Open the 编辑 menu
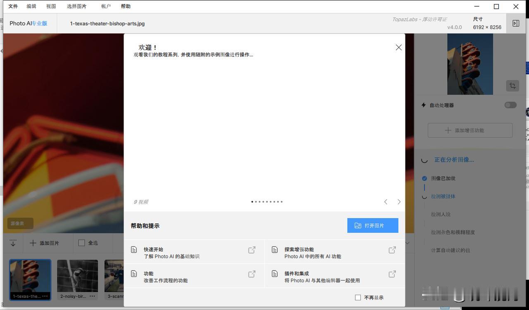Screen dimensions: 529x310 click(x=31, y=6)
